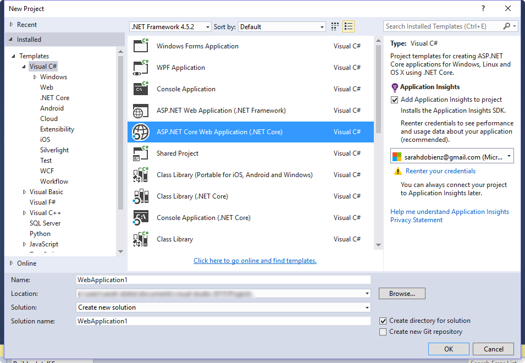Viewport: 525px width, 363px height.
Task: Click the ASP.NET Core Web Application globe icon
Action: [x=141, y=132]
